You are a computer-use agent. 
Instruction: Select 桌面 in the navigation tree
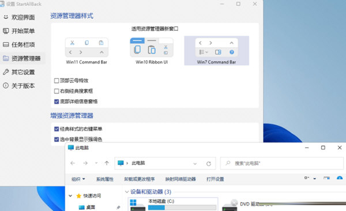point(91,207)
